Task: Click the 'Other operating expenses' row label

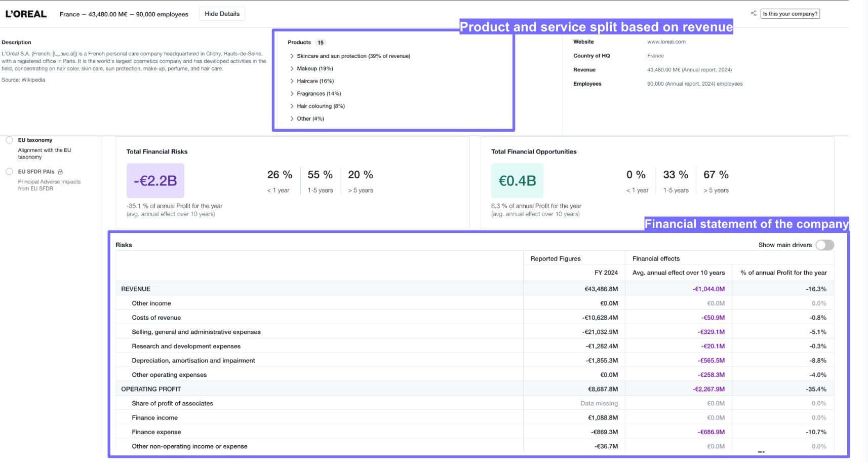Action: [x=169, y=375]
